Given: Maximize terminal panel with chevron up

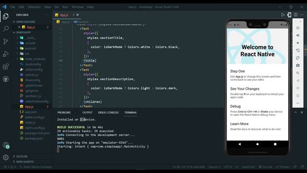Looking at the screenshot, I should coord(295,112).
